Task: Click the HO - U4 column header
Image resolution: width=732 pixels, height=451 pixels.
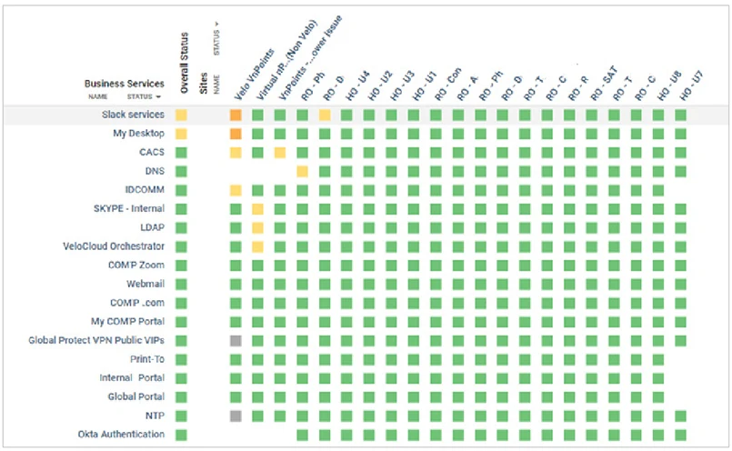Action: point(357,86)
